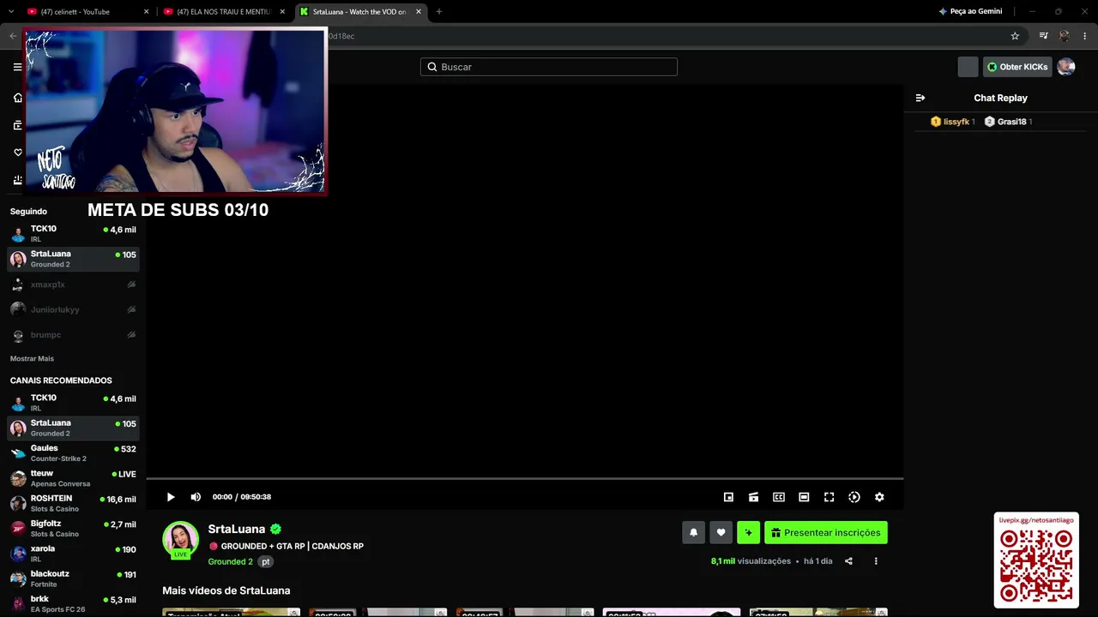Open SrtaLuana under the Seguindo list
The height and width of the screenshot is (617, 1098).
pyautogui.click(x=73, y=259)
